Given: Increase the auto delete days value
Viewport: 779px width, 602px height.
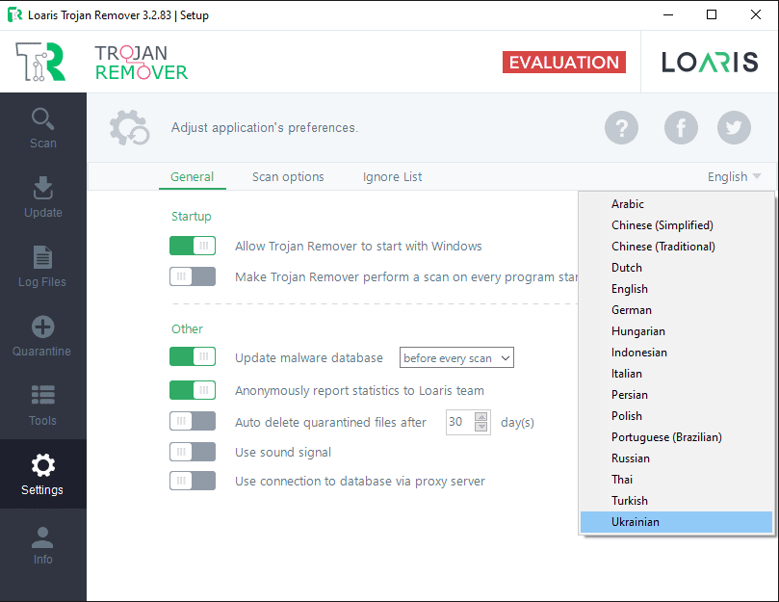Looking at the screenshot, I should [480, 417].
